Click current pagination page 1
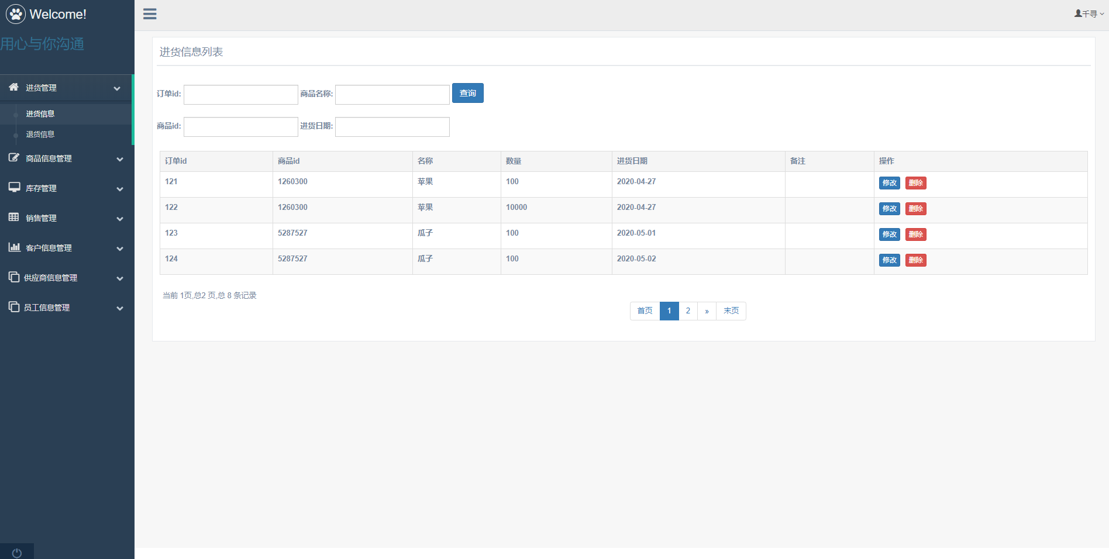Screen dimensions: 1109x559 669,311
